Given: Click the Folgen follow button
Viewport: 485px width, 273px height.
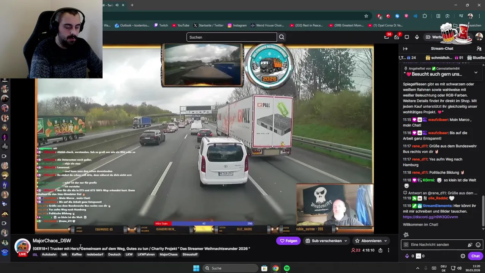Looking at the screenshot, I should pos(288,241).
